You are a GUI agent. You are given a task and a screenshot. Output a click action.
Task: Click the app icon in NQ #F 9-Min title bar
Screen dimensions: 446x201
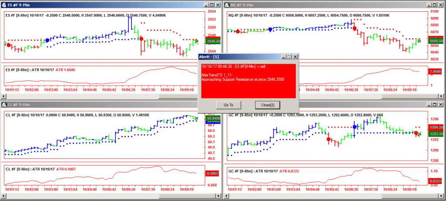227,5
